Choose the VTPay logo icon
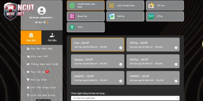Screen dimensions: 203x101 click(x=151, y=16)
